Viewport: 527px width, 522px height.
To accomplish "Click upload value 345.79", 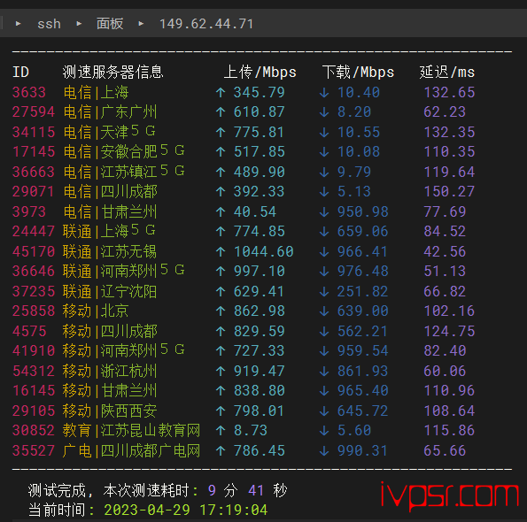I will (x=260, y=92).
